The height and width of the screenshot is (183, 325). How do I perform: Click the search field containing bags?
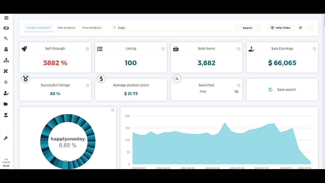(172, 27)
